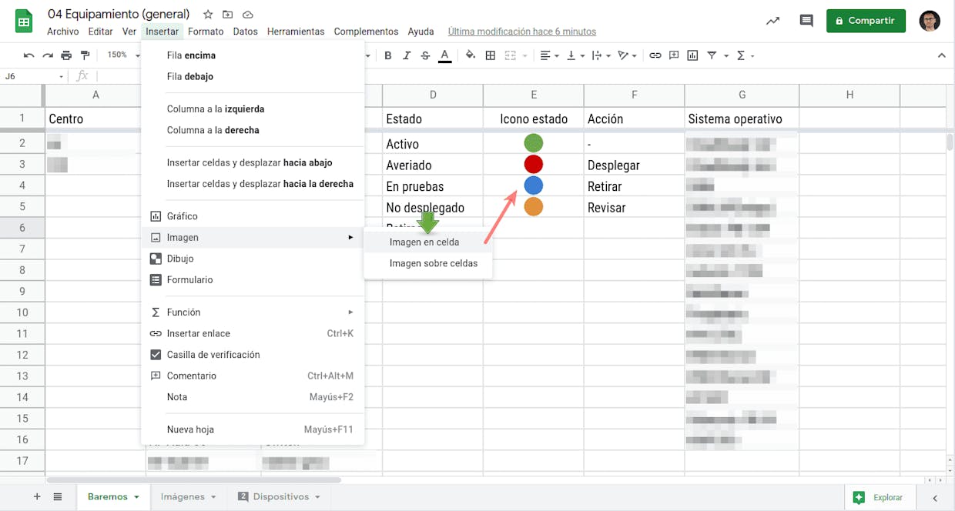Click the name box showing J6
955x511 pixels.
point(35,76)
